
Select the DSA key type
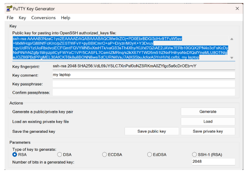tap(60, 155)
